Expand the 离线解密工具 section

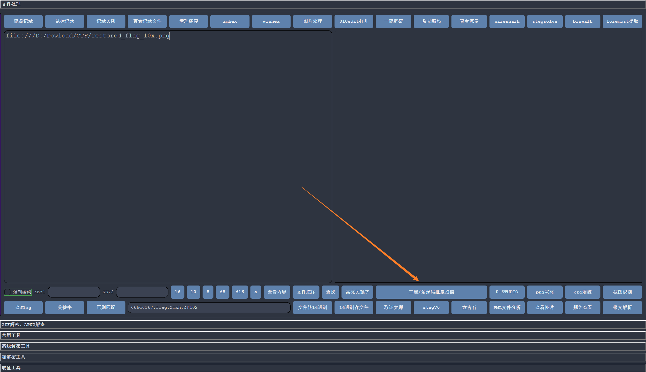coord(323,346)
